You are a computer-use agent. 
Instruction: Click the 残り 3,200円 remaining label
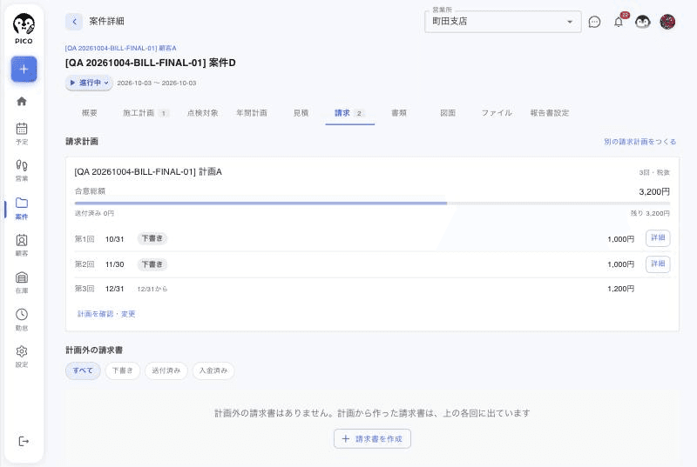650,213
